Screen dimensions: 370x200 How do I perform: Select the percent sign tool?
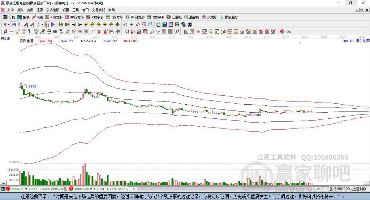pos(198,31)
